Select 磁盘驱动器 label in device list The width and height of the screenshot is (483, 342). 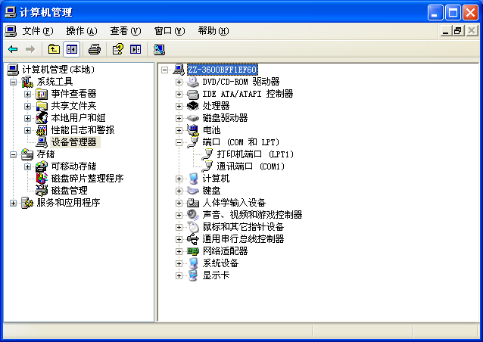tap(225, 118)
